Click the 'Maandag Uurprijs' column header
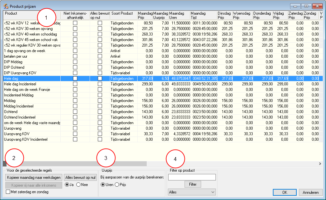 click(x=160, y=15)
